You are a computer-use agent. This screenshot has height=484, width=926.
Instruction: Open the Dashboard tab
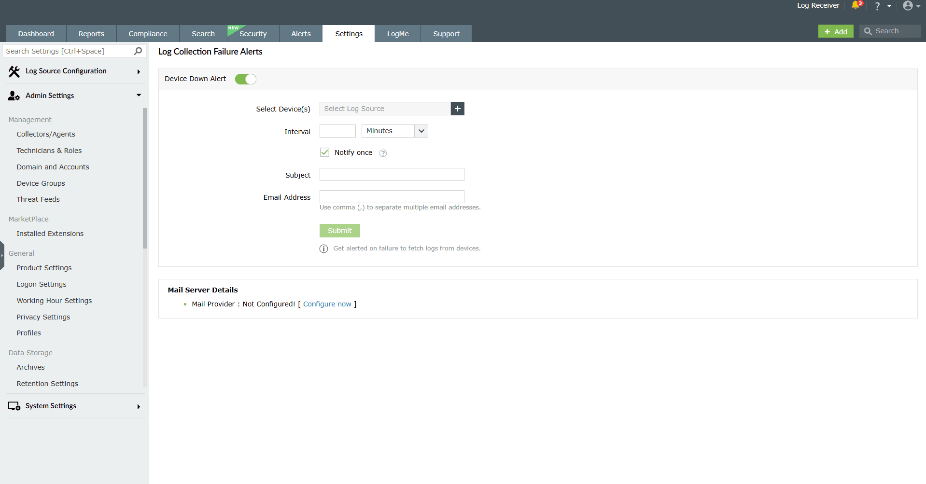pyautogui.click(x=36, y=34)
